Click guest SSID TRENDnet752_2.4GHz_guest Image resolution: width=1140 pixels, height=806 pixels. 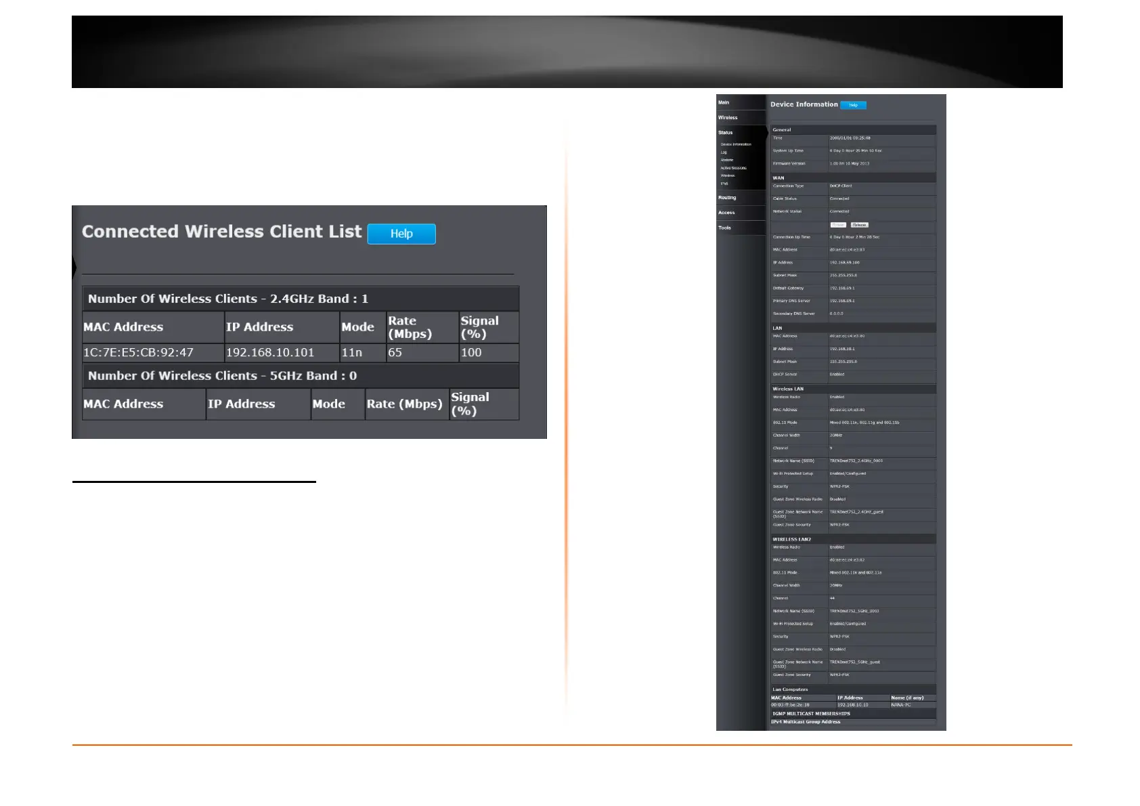point(856,512)
